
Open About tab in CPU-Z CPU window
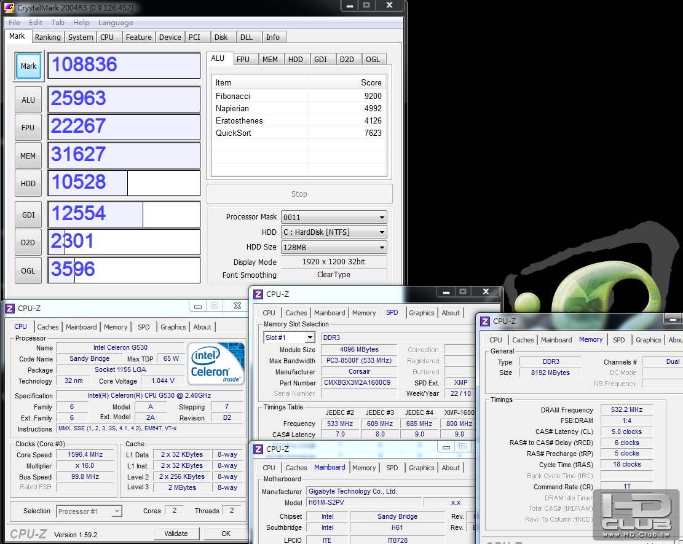click(202, 327)
